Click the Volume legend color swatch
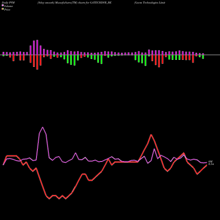This screenshot has width=220, height=220. coord(3,5)
